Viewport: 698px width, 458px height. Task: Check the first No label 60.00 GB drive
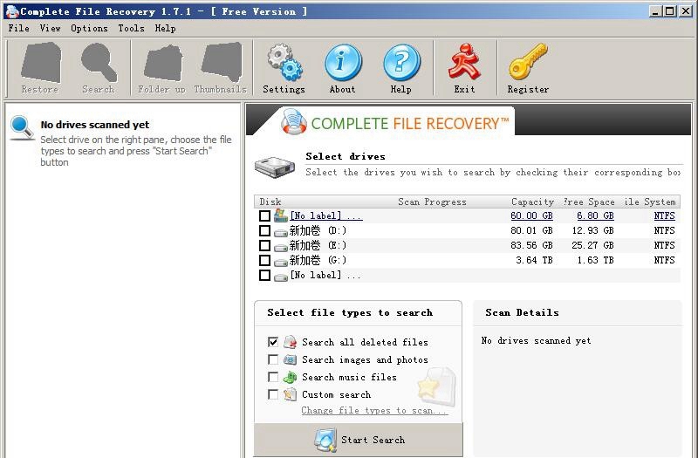264,215
